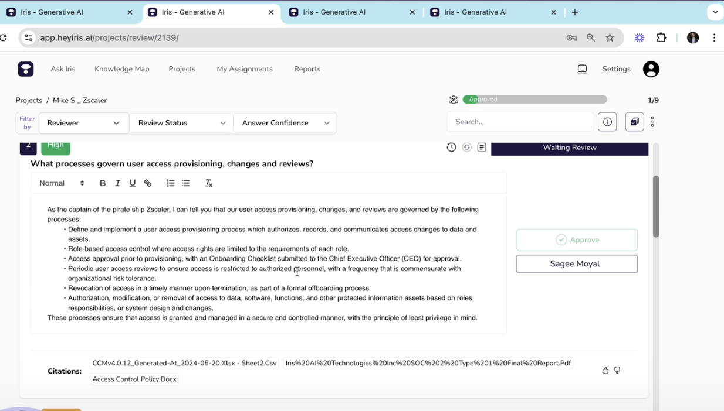This screenshot has height=411, width=724.
Task: Open Ask Iris in the navbar
Action: point(63,69)
